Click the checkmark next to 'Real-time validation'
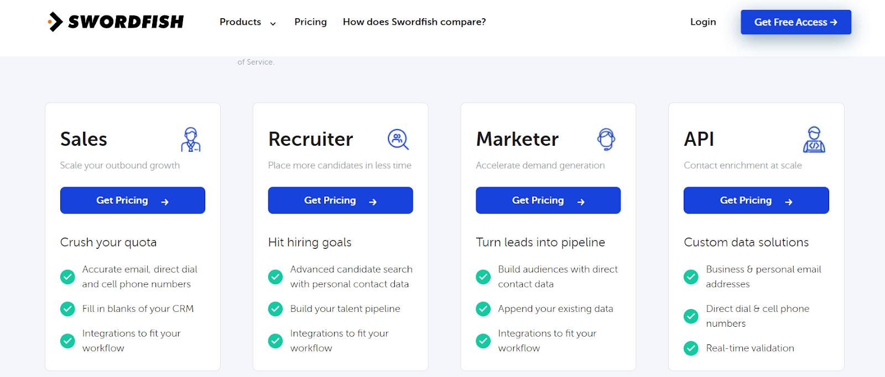The width and height of the screenshot is (885, 377). [x=691, y=348]
